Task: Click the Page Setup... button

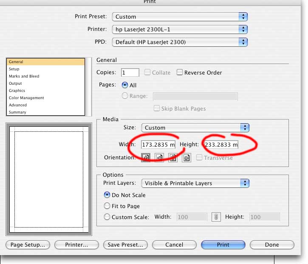Action: coord(28,245)
